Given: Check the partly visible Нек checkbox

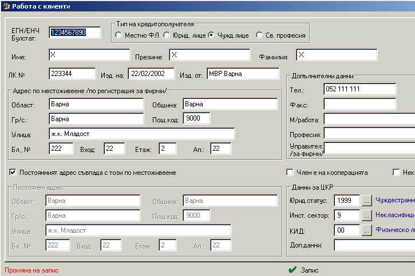Looking at the screenshot, I should [x=396, y=173].
